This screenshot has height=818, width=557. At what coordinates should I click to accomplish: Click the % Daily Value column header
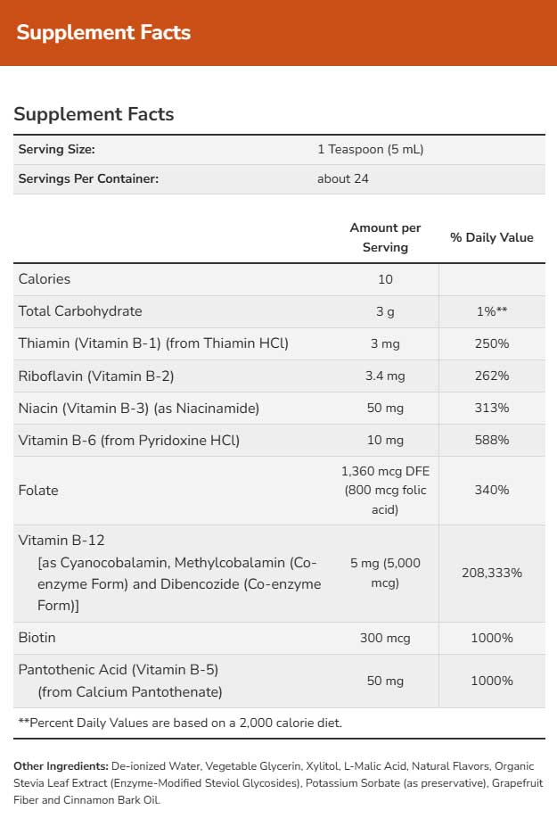pos(492,237)
